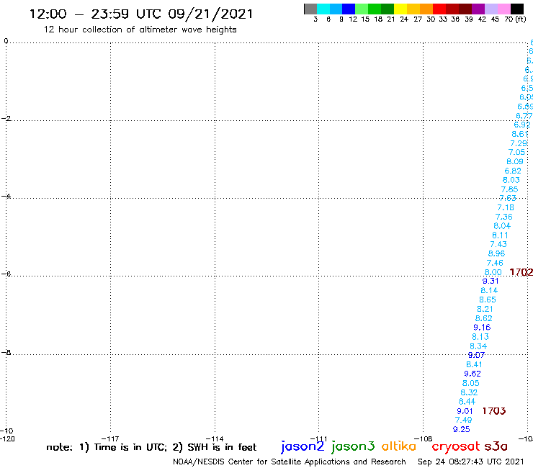Click the 'Sep 24 08:27:43 UTC 2021' timestamp
Screen dimensions: 533x468
coord(471,462)
